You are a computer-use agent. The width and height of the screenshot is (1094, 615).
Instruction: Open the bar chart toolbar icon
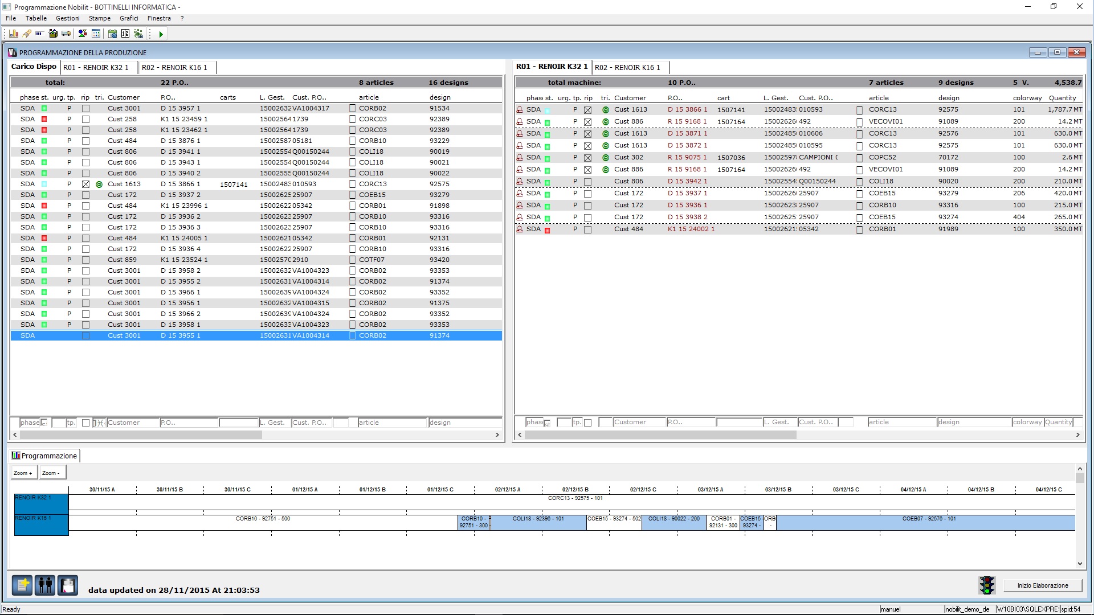(14, 34)
